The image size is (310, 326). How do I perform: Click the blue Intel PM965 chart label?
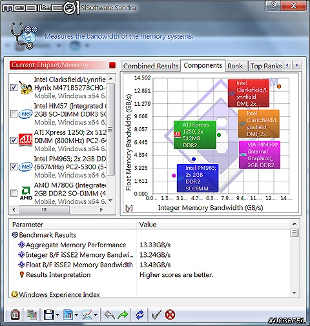[x=198, y=178]
